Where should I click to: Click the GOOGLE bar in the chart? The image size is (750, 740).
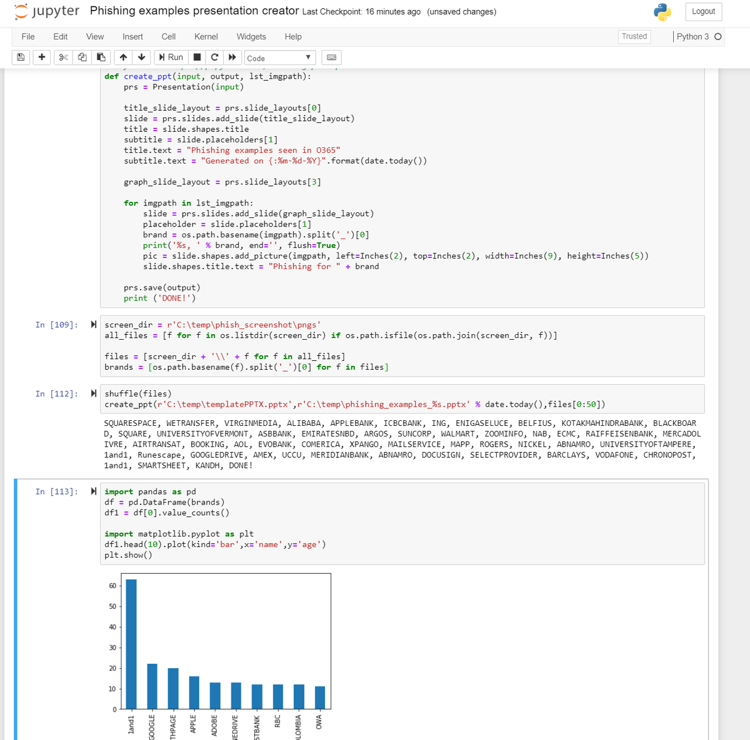pos(152,686)
